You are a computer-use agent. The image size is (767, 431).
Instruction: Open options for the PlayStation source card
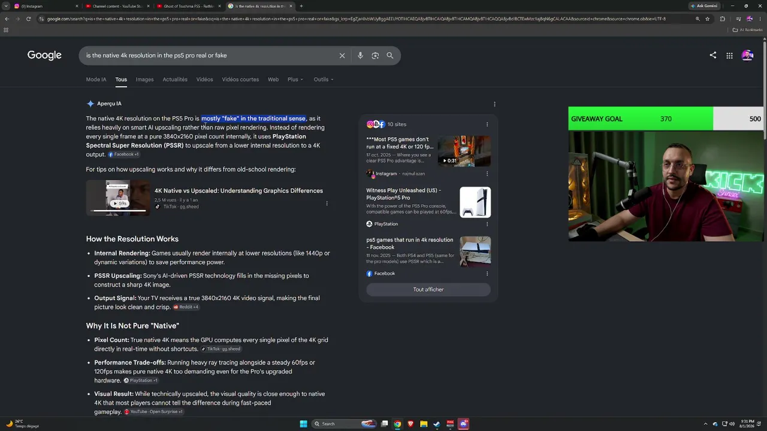(x=487, y=224)
